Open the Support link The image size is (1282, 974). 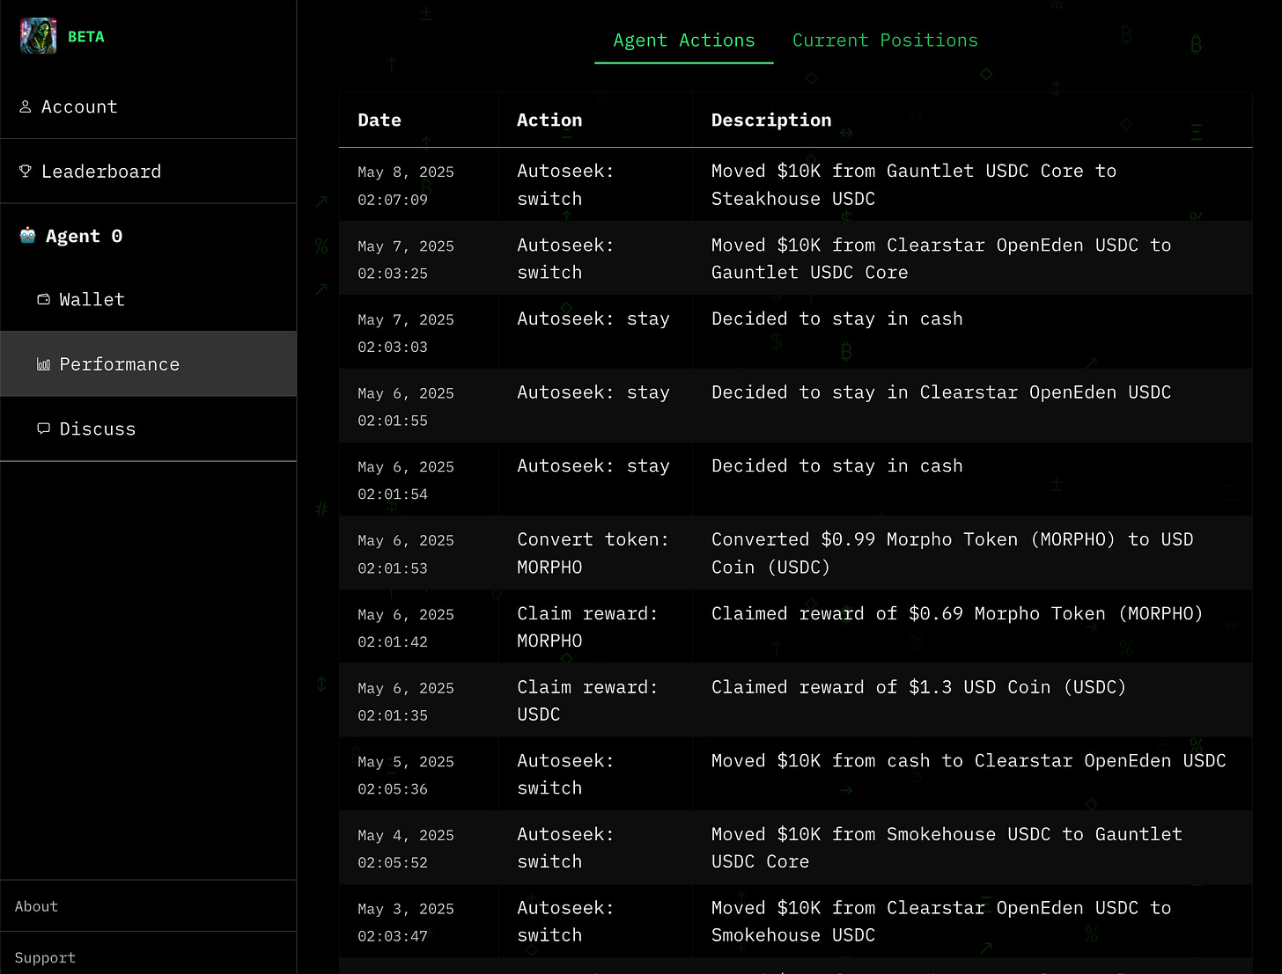tap(45, 957)
